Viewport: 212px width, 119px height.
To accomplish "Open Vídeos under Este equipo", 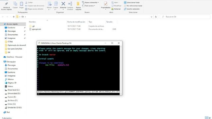I will [10, 86].
